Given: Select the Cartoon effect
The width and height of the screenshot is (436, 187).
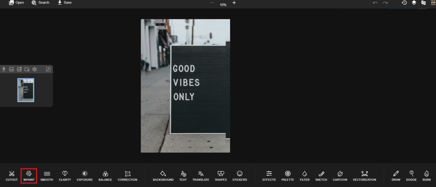Looking at the screenshot, I should [x=340, y=176].
